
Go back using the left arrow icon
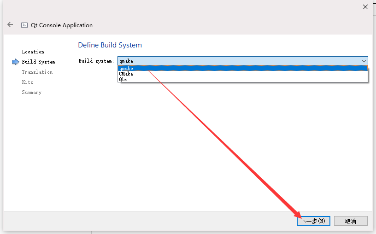pyautogui.click(x=10, y=24)
